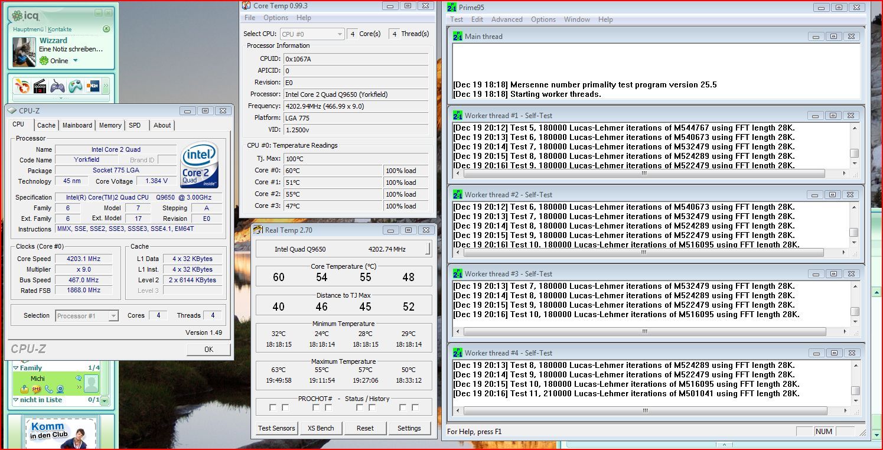Screen dimensions: 883x450
Task: Open Settings in Real Temp
Action: [409, 428]
